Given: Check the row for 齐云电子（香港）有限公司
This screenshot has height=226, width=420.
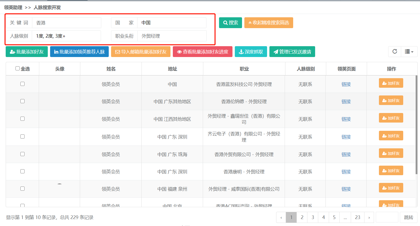Looking at the screenshot, I should coord(22,136).
